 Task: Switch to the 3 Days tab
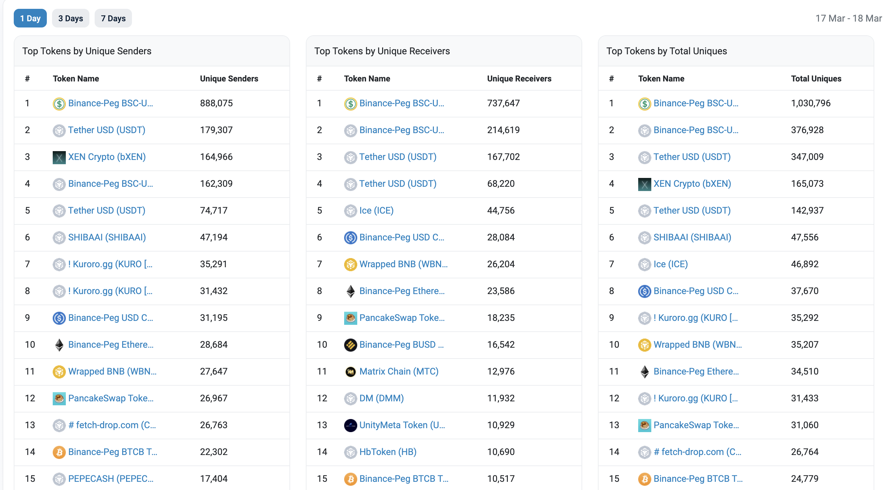point(70,18)
